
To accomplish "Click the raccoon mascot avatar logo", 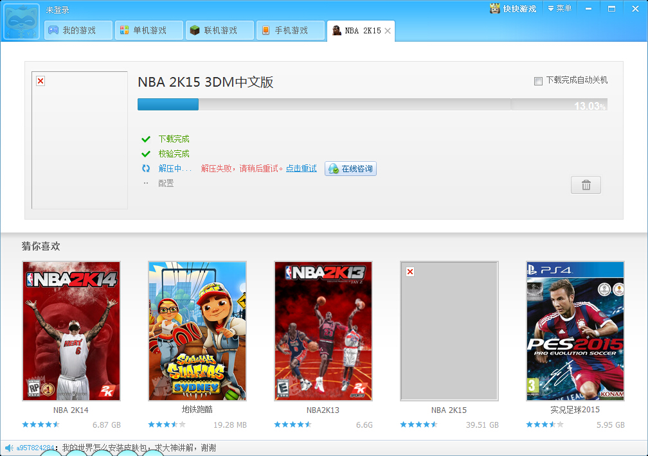I will [x=21, y=22].
